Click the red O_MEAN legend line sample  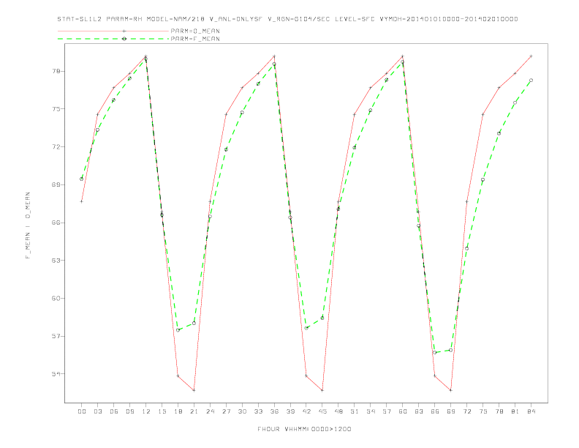pyautogui.click(x=113, y=31)
